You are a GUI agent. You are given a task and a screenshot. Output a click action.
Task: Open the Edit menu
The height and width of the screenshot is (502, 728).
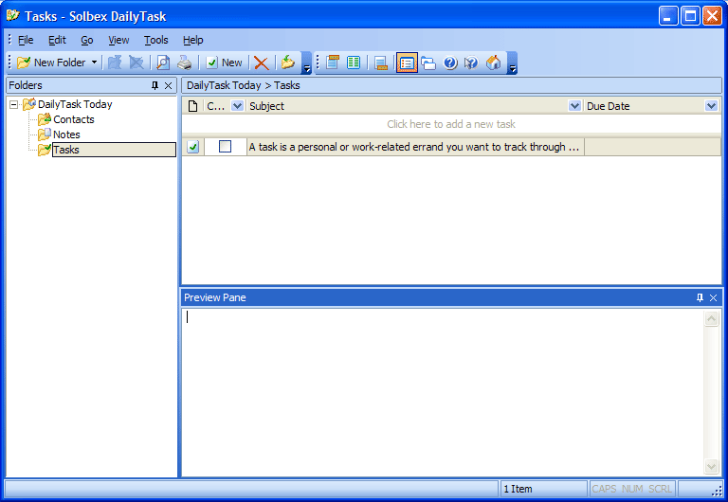pyautogui.click(x=57, y=40)
